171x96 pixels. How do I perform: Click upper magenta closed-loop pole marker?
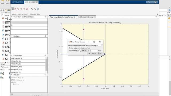click(84, 30)
